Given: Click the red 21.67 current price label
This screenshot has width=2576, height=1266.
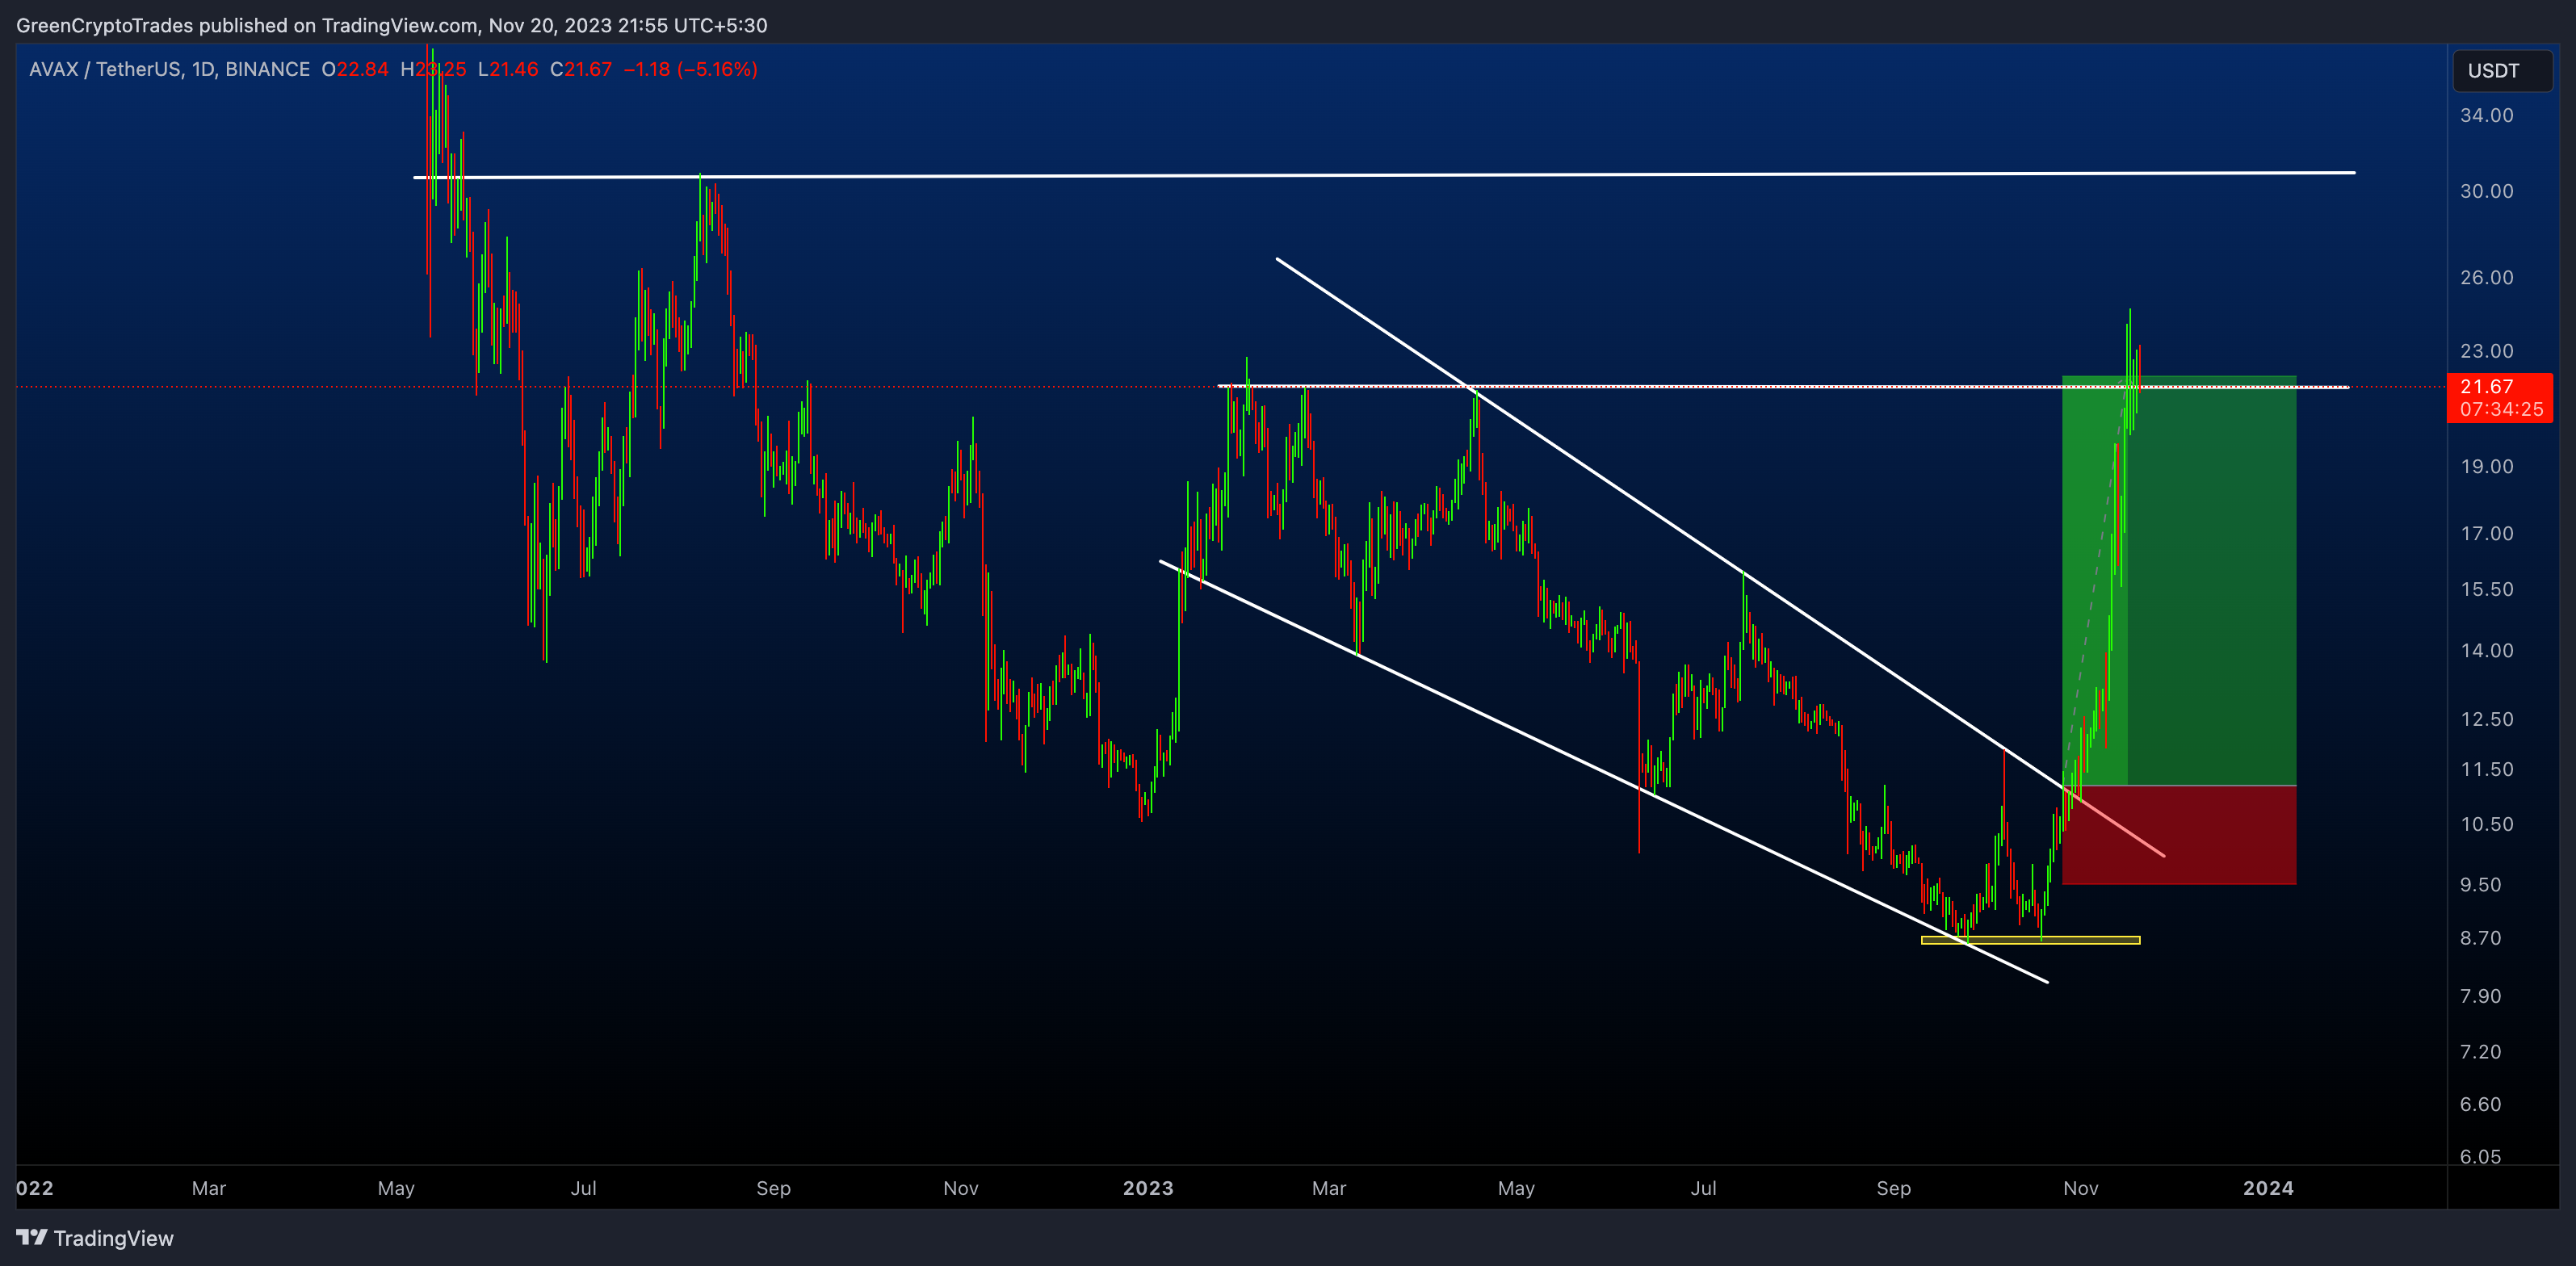Looking at the screenshot, I should tap(2499, 398).
